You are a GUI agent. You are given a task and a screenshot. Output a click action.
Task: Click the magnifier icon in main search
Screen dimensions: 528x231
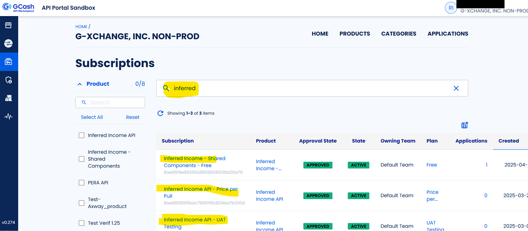(166, 88)
